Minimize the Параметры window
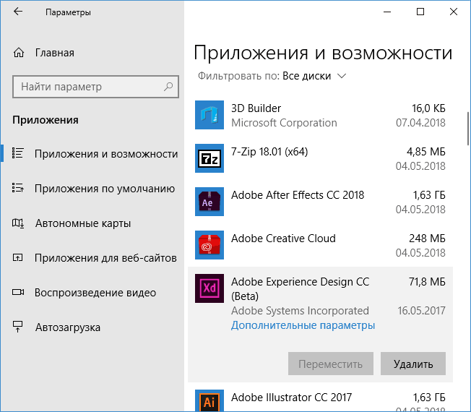471x412 pixels. 387,12
